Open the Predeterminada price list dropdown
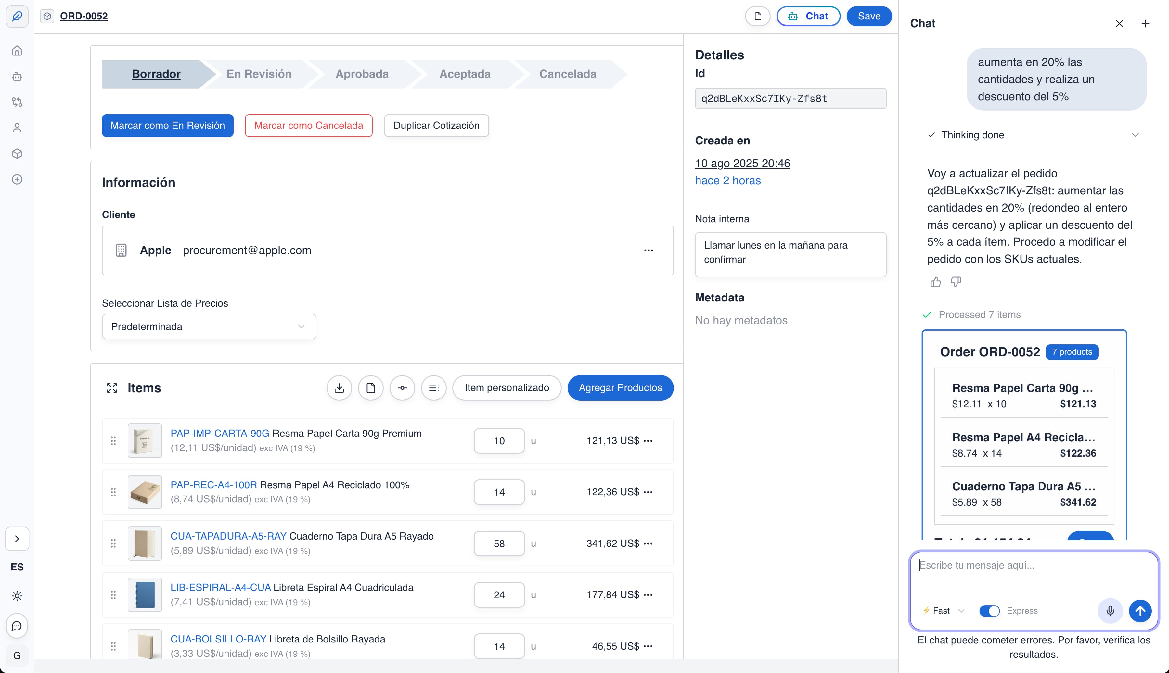 pyautogui.click(x=208, y=326)
